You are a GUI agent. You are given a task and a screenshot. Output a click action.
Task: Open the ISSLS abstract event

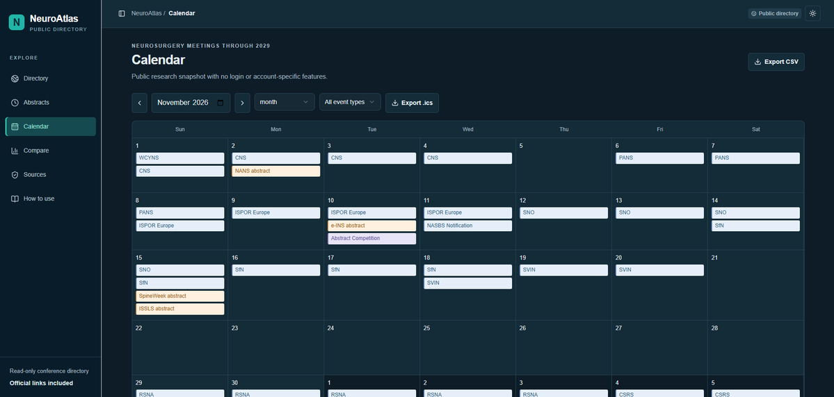click(180, 308)
